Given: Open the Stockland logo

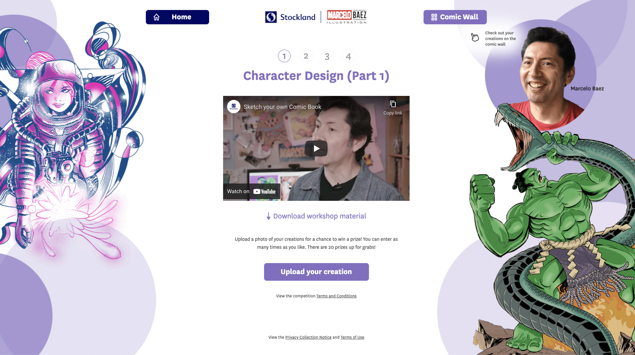Looking at the screenshot, I should click(290, 17).
